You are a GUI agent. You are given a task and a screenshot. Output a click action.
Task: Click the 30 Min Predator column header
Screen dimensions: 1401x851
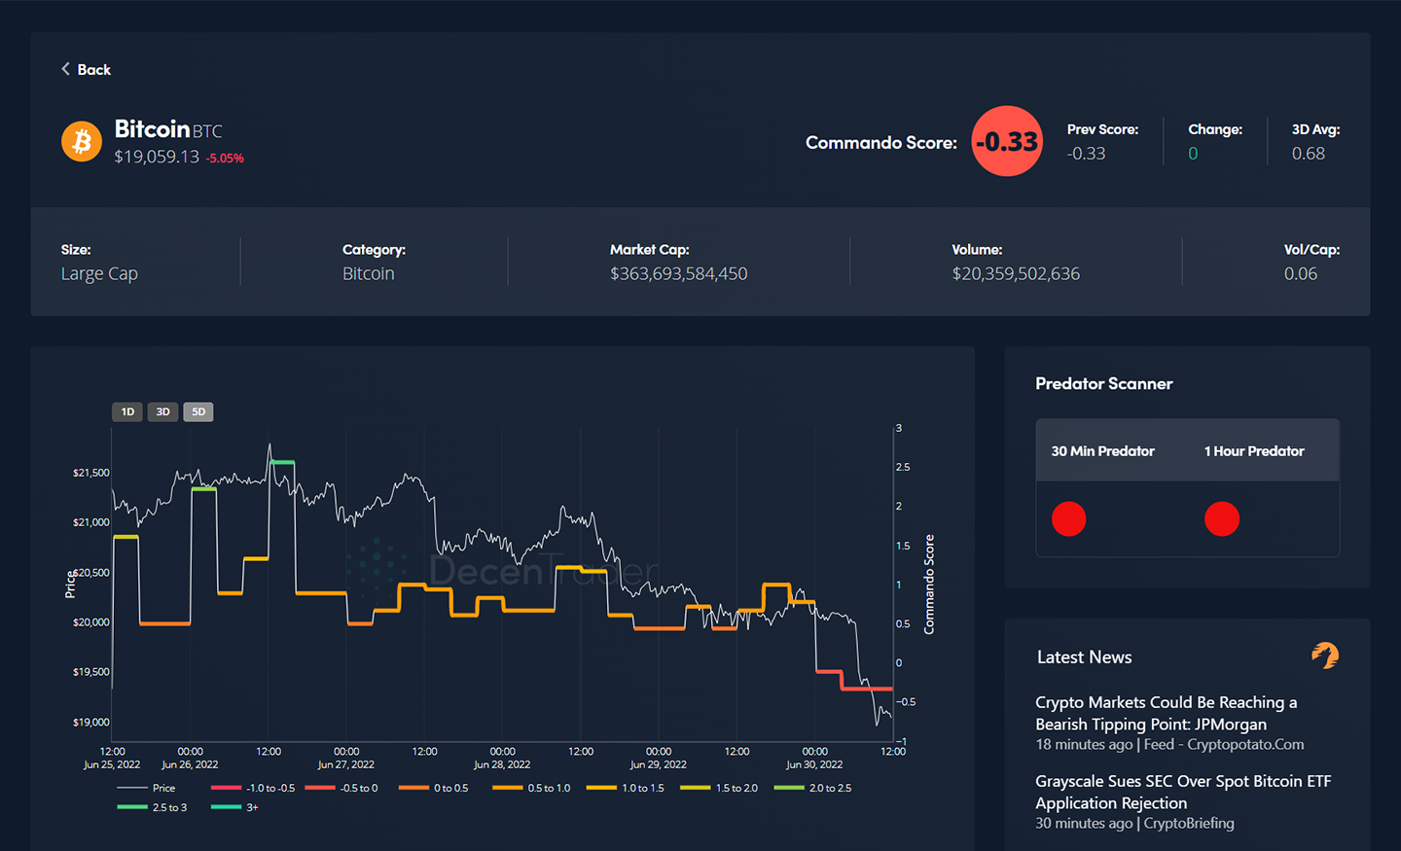1102,451
